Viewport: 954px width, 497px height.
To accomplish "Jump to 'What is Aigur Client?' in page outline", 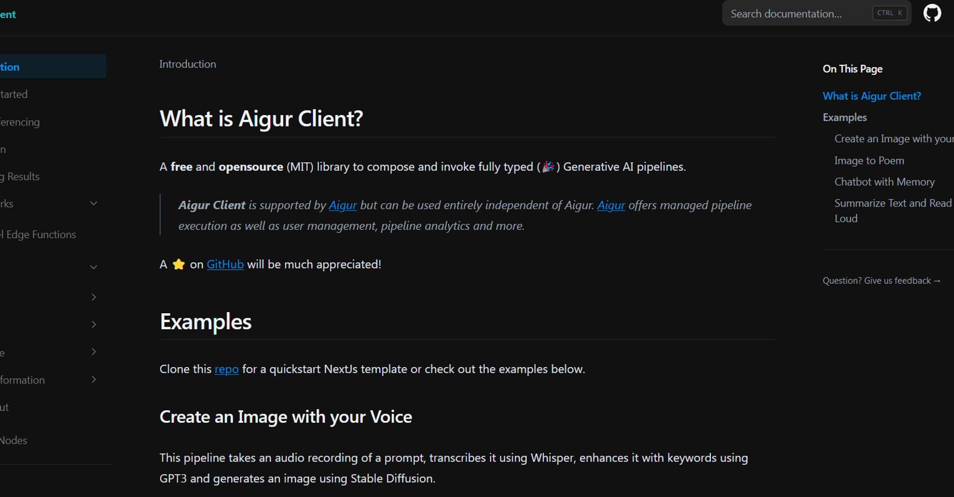I will tap(871, 96).
